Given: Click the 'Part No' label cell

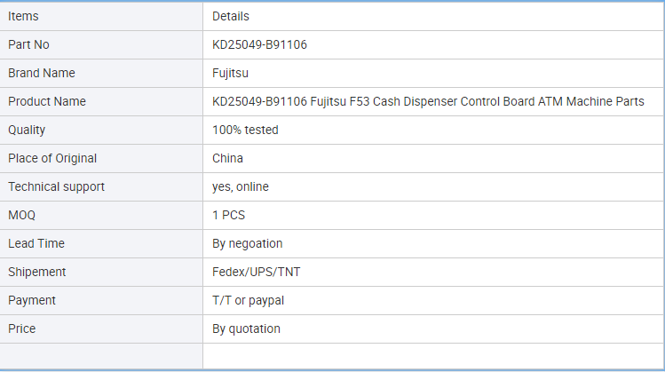Looking at the screenshot, I should 101,44.
